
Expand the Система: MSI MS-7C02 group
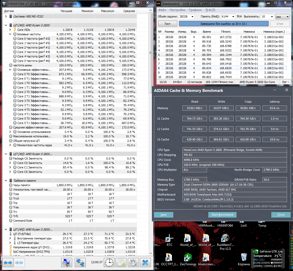[6, 16]
